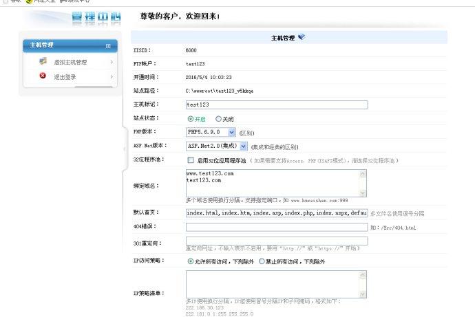Click the site path C:\wwwroot\test123_v5kkqe text

(x=220, y=91)
